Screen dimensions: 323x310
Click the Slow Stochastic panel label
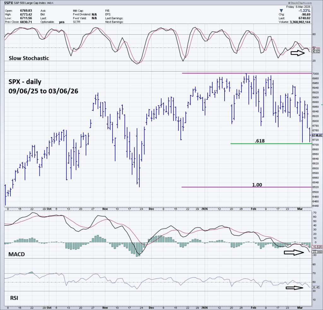coord(29,58)
